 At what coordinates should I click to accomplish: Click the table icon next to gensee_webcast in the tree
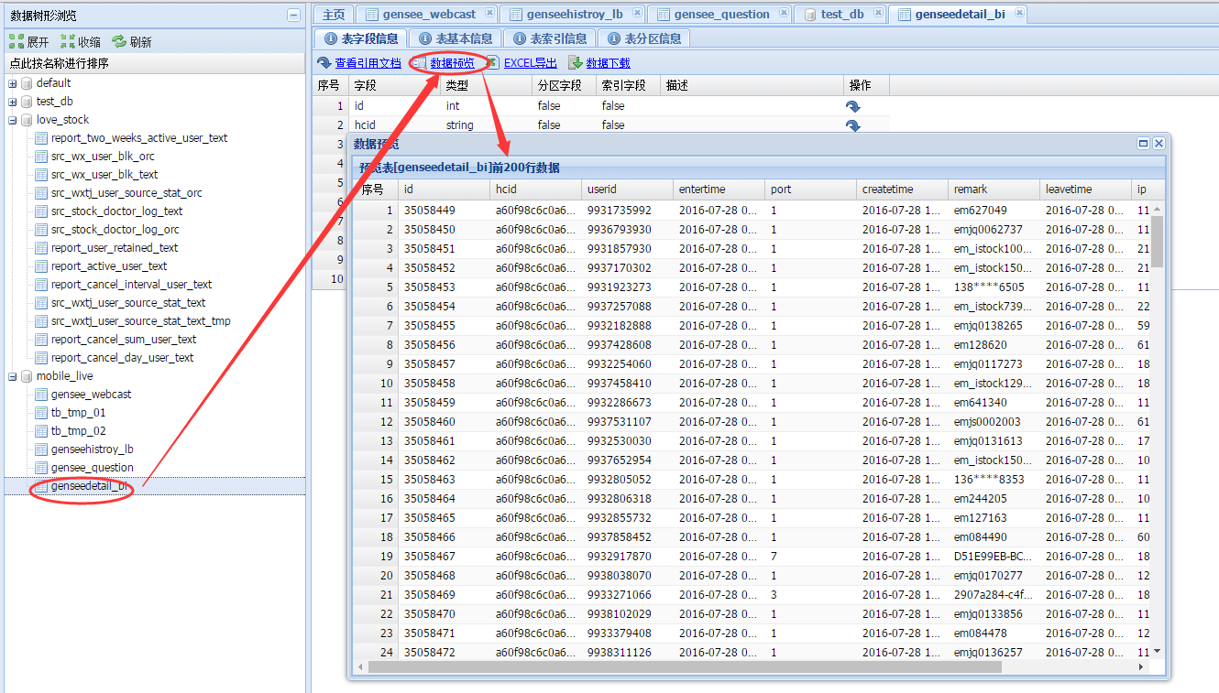(x=41, y=395)
